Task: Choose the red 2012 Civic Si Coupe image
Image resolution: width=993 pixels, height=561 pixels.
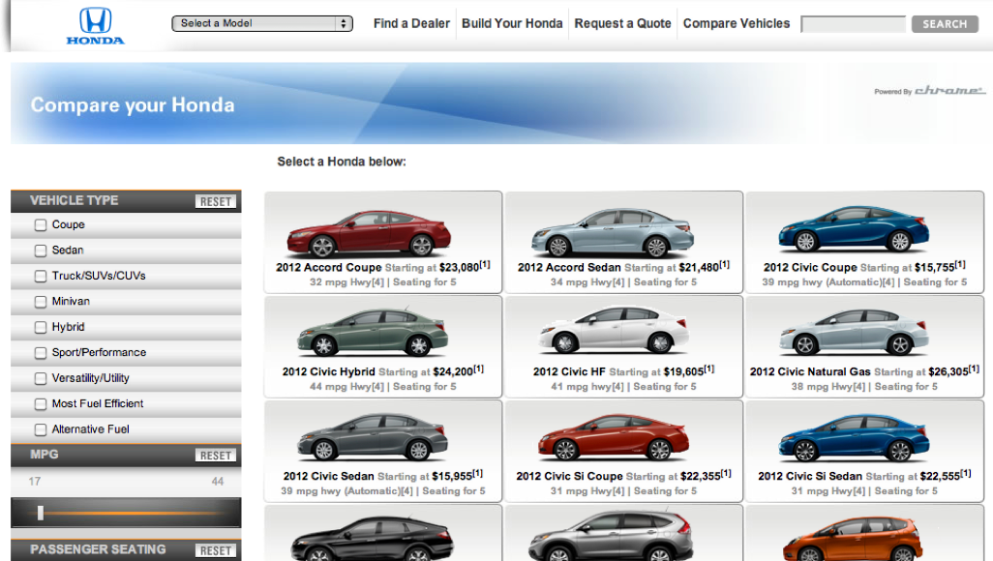Action: click(x=611, y=438)
